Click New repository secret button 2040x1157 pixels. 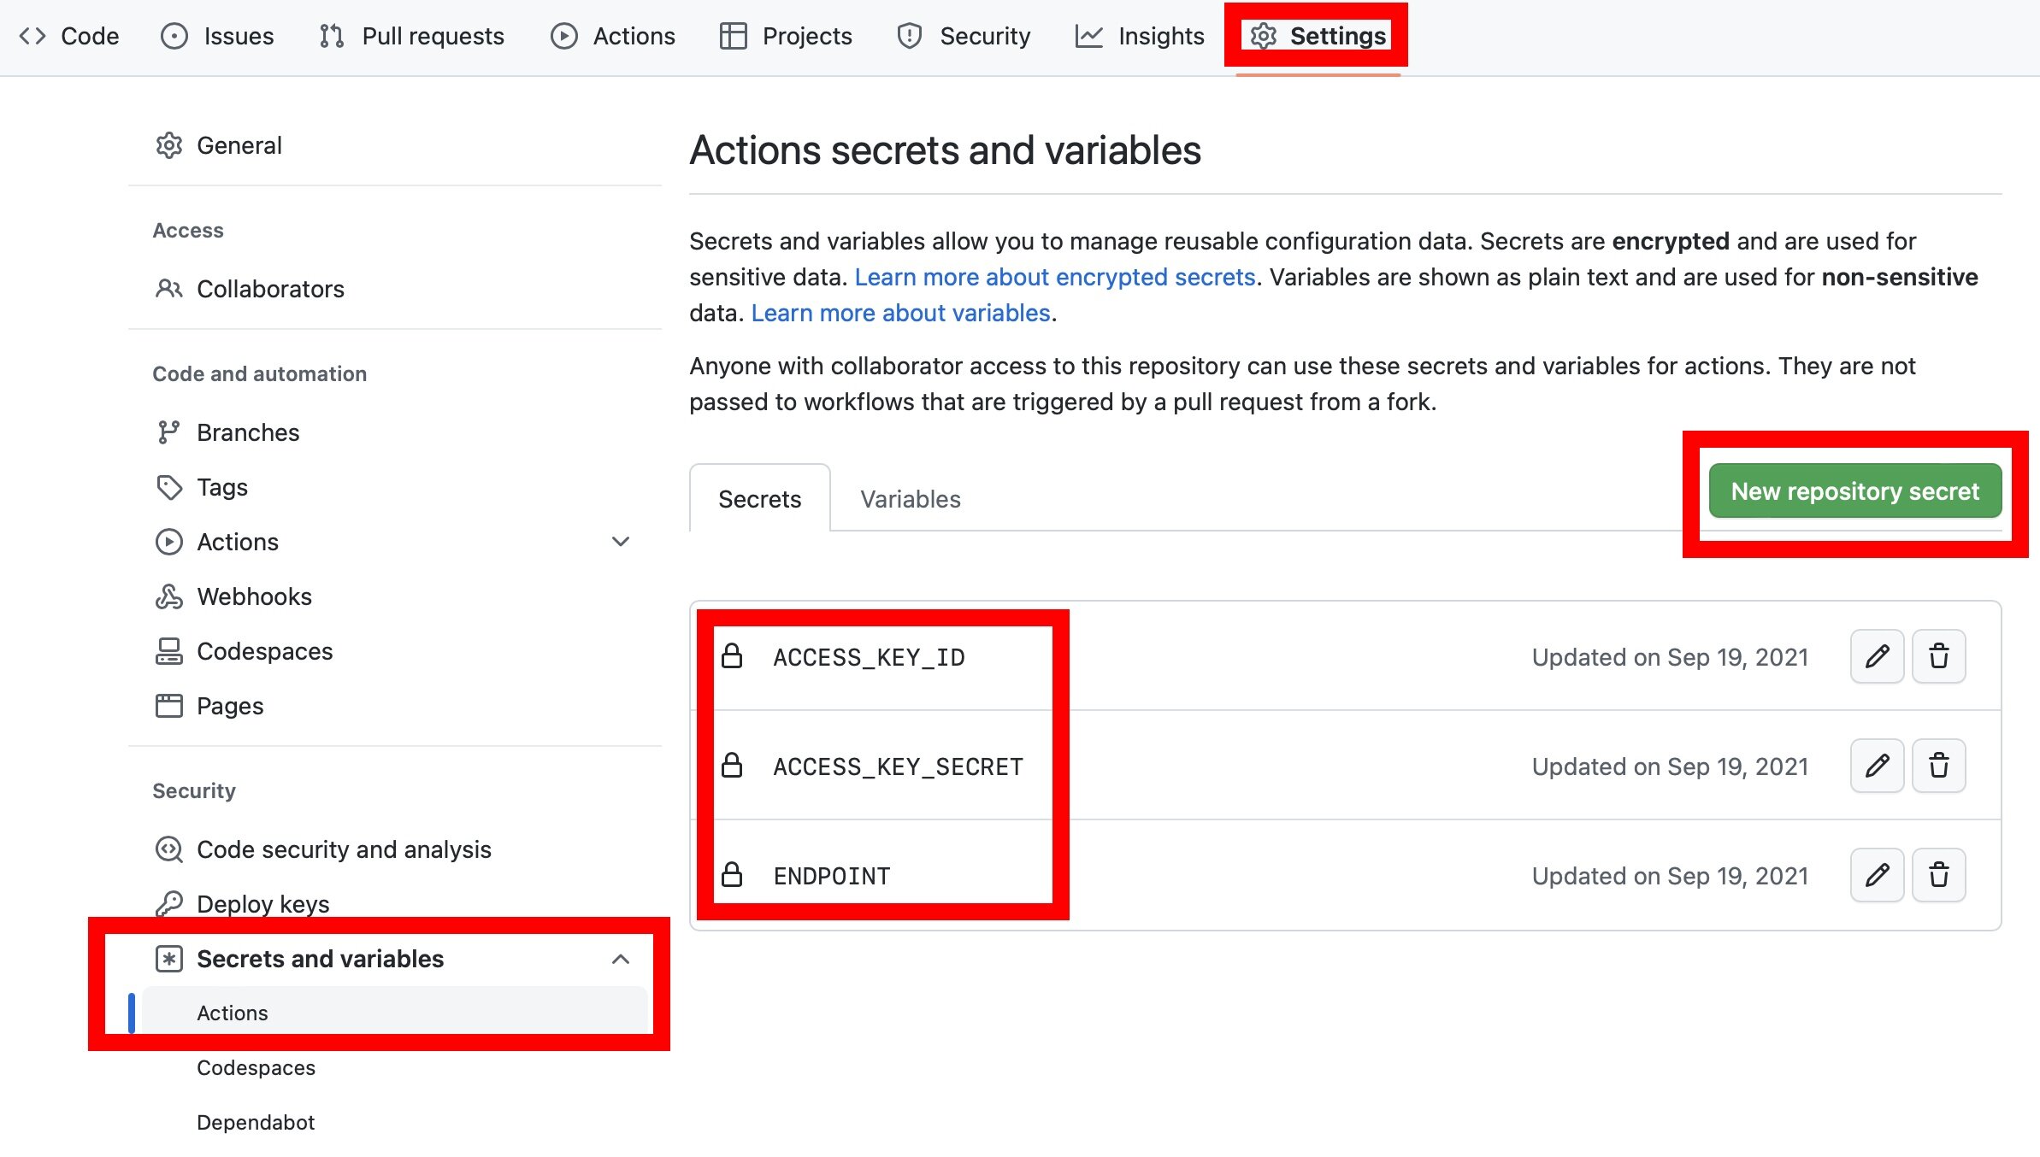tap(1854, 491)
